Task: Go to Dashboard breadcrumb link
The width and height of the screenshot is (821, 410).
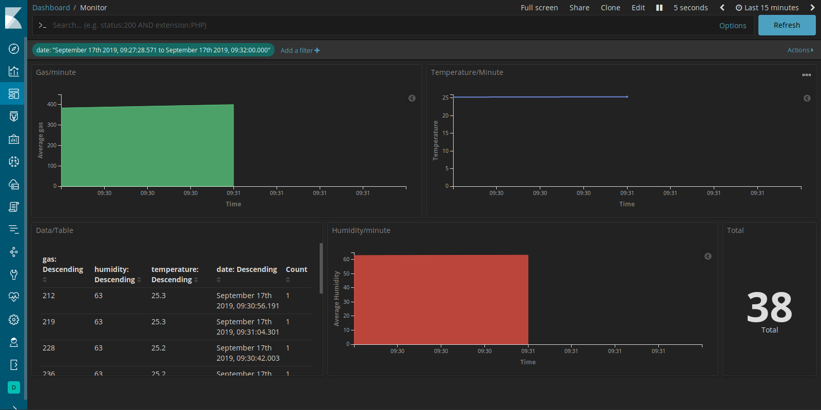Action: (51, 8)
